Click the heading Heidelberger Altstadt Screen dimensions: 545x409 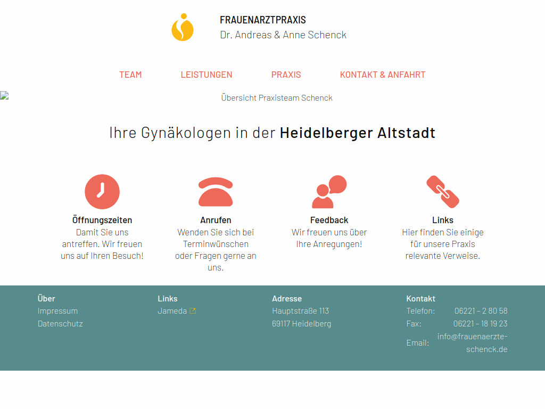[358, 132]
